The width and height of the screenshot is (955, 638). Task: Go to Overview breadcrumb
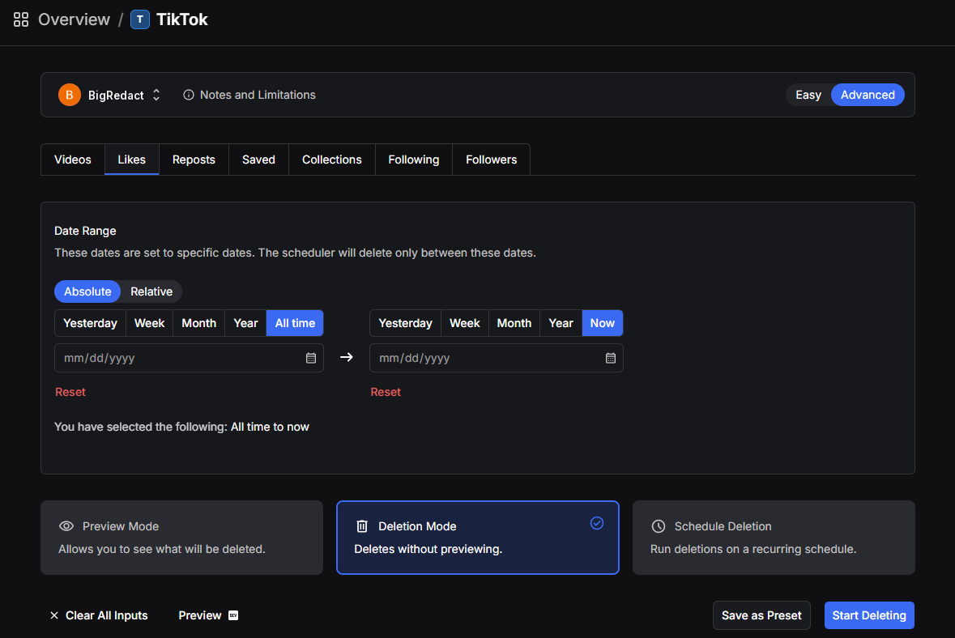point(74,19)
